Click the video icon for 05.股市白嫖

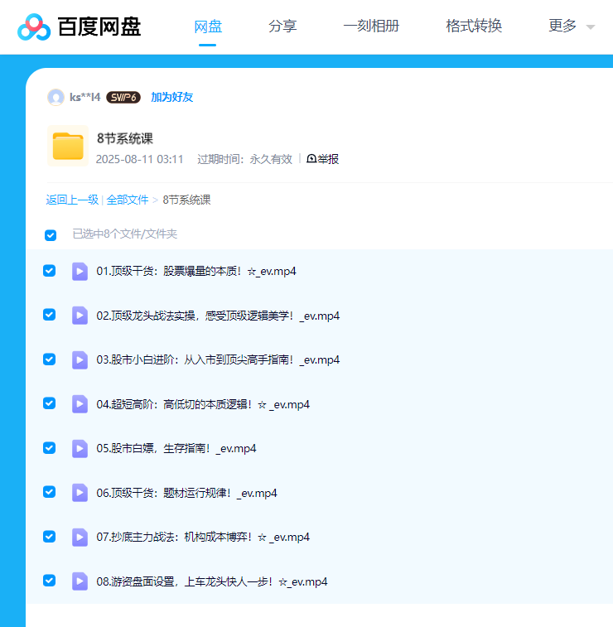tap(80, 448)
